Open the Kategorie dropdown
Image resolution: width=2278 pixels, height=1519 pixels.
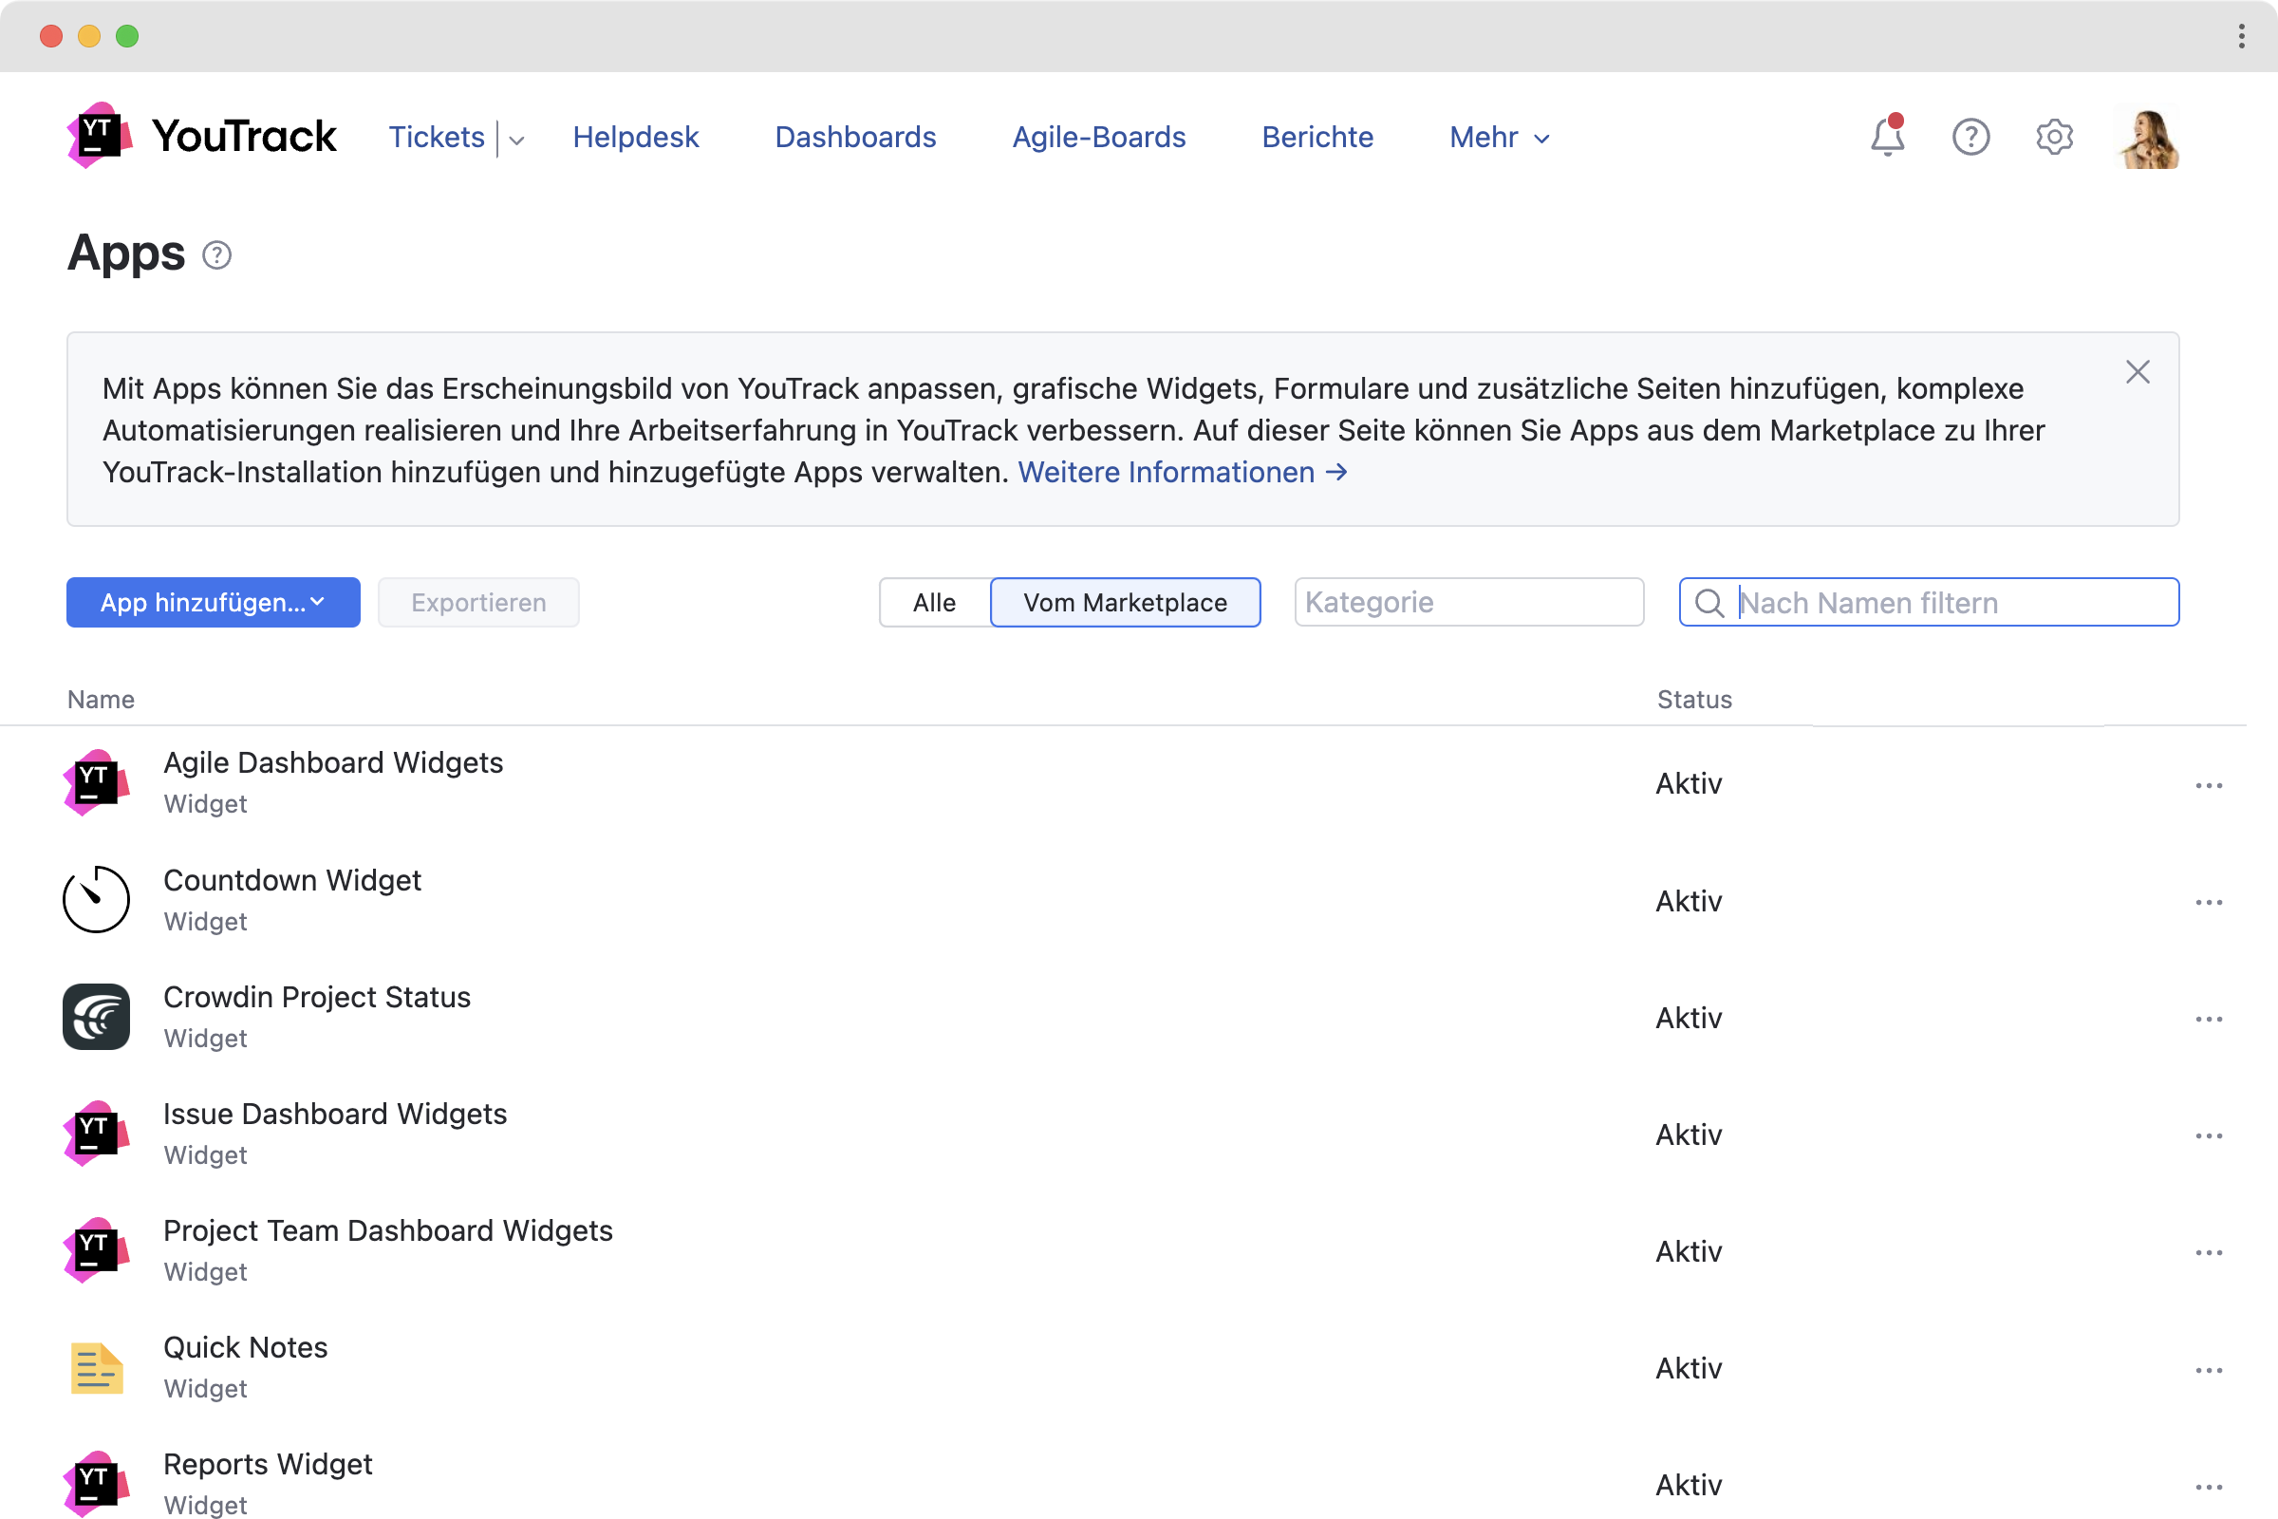1468,603
